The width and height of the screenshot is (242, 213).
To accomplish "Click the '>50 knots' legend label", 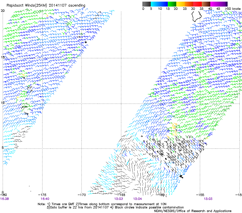I will pos(233,9).
